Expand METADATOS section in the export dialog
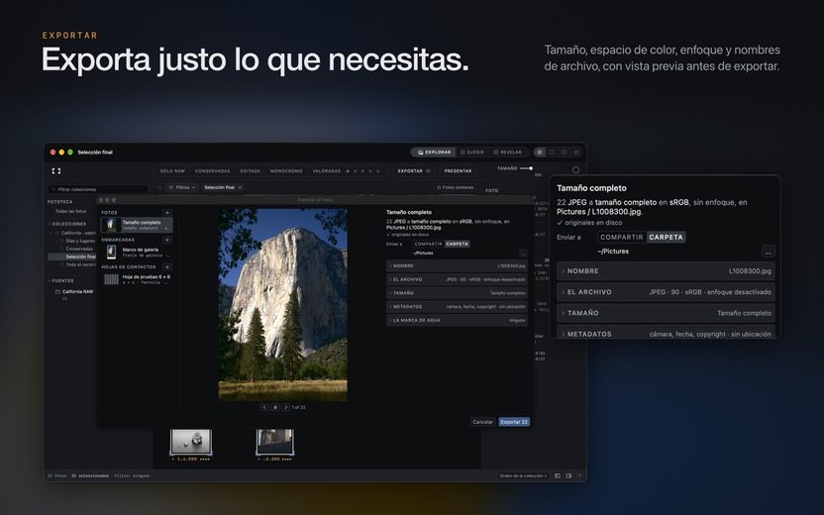The width and height of the screenshot is (824, 515). pos(457,306)
